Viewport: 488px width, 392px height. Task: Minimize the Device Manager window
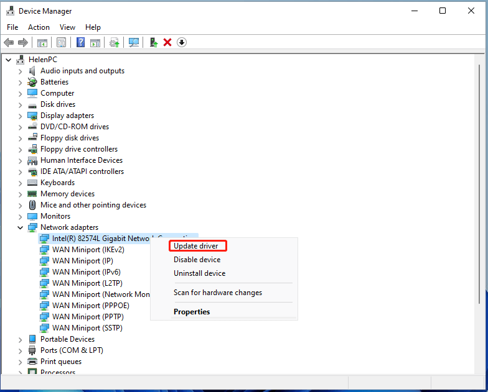[415, 11]
